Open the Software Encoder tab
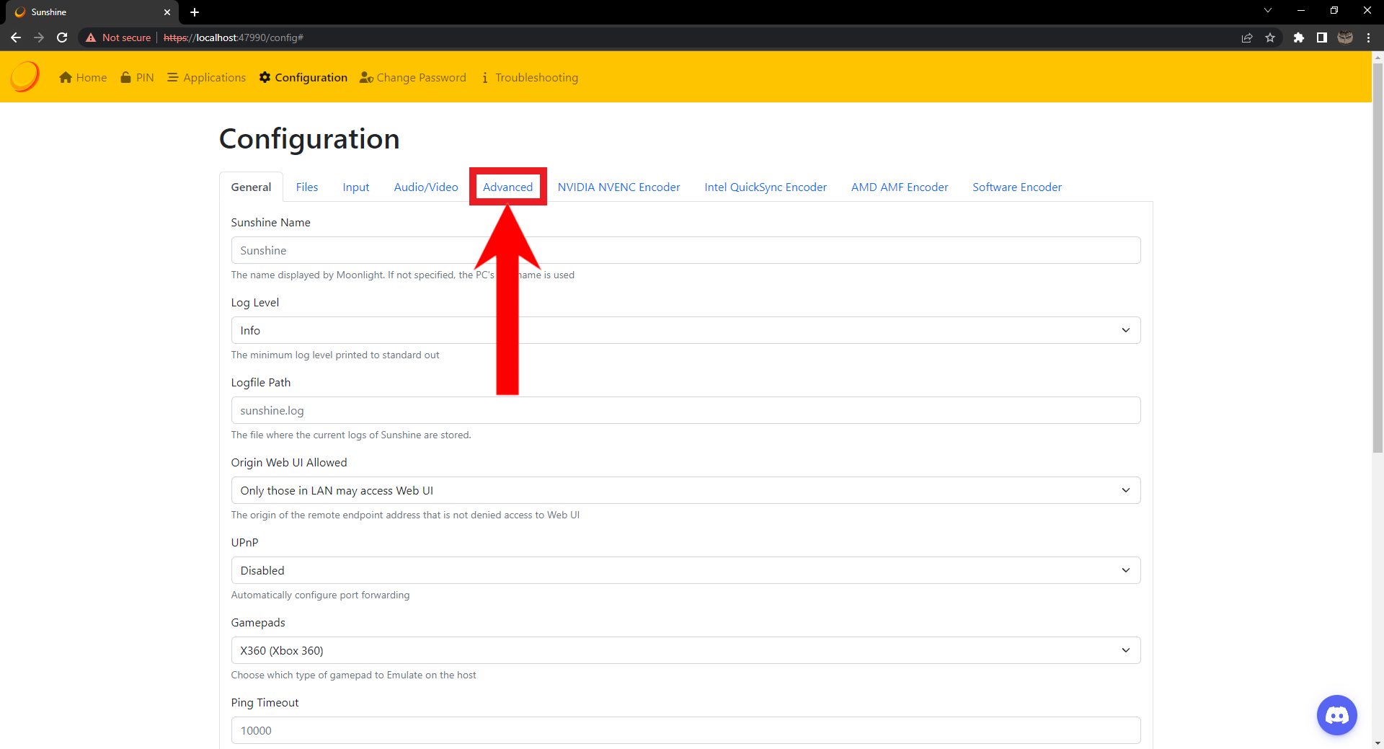This screenshot has width=1384, height=749. (1017, 187)
